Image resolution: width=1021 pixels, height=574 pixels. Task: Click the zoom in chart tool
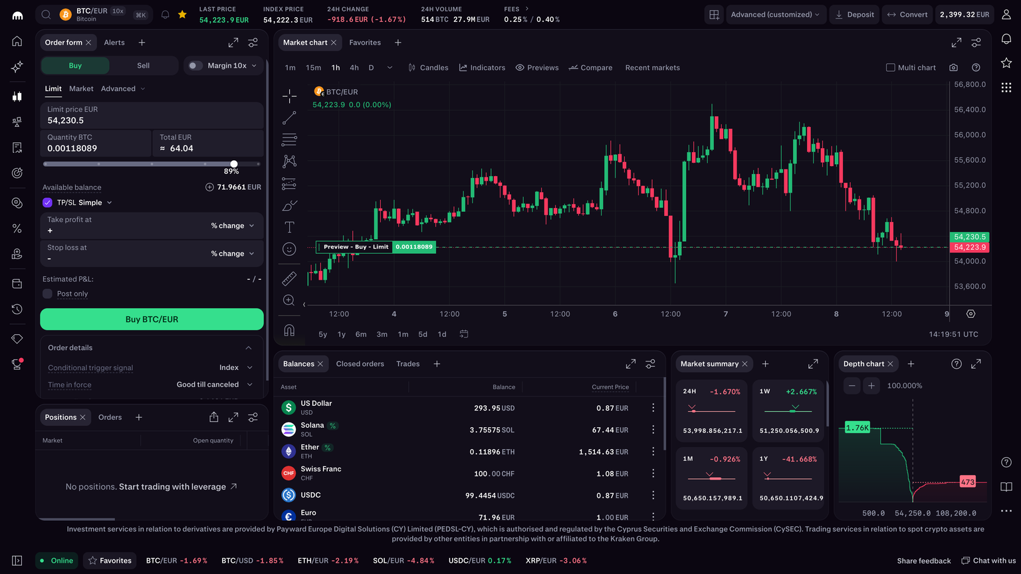(x=289, y=300)
